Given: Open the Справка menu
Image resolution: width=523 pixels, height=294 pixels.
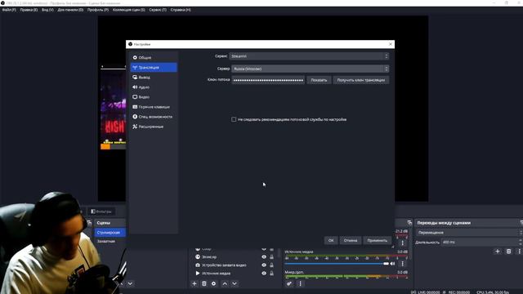Looking at the screenshot, I should click(181, 10).
